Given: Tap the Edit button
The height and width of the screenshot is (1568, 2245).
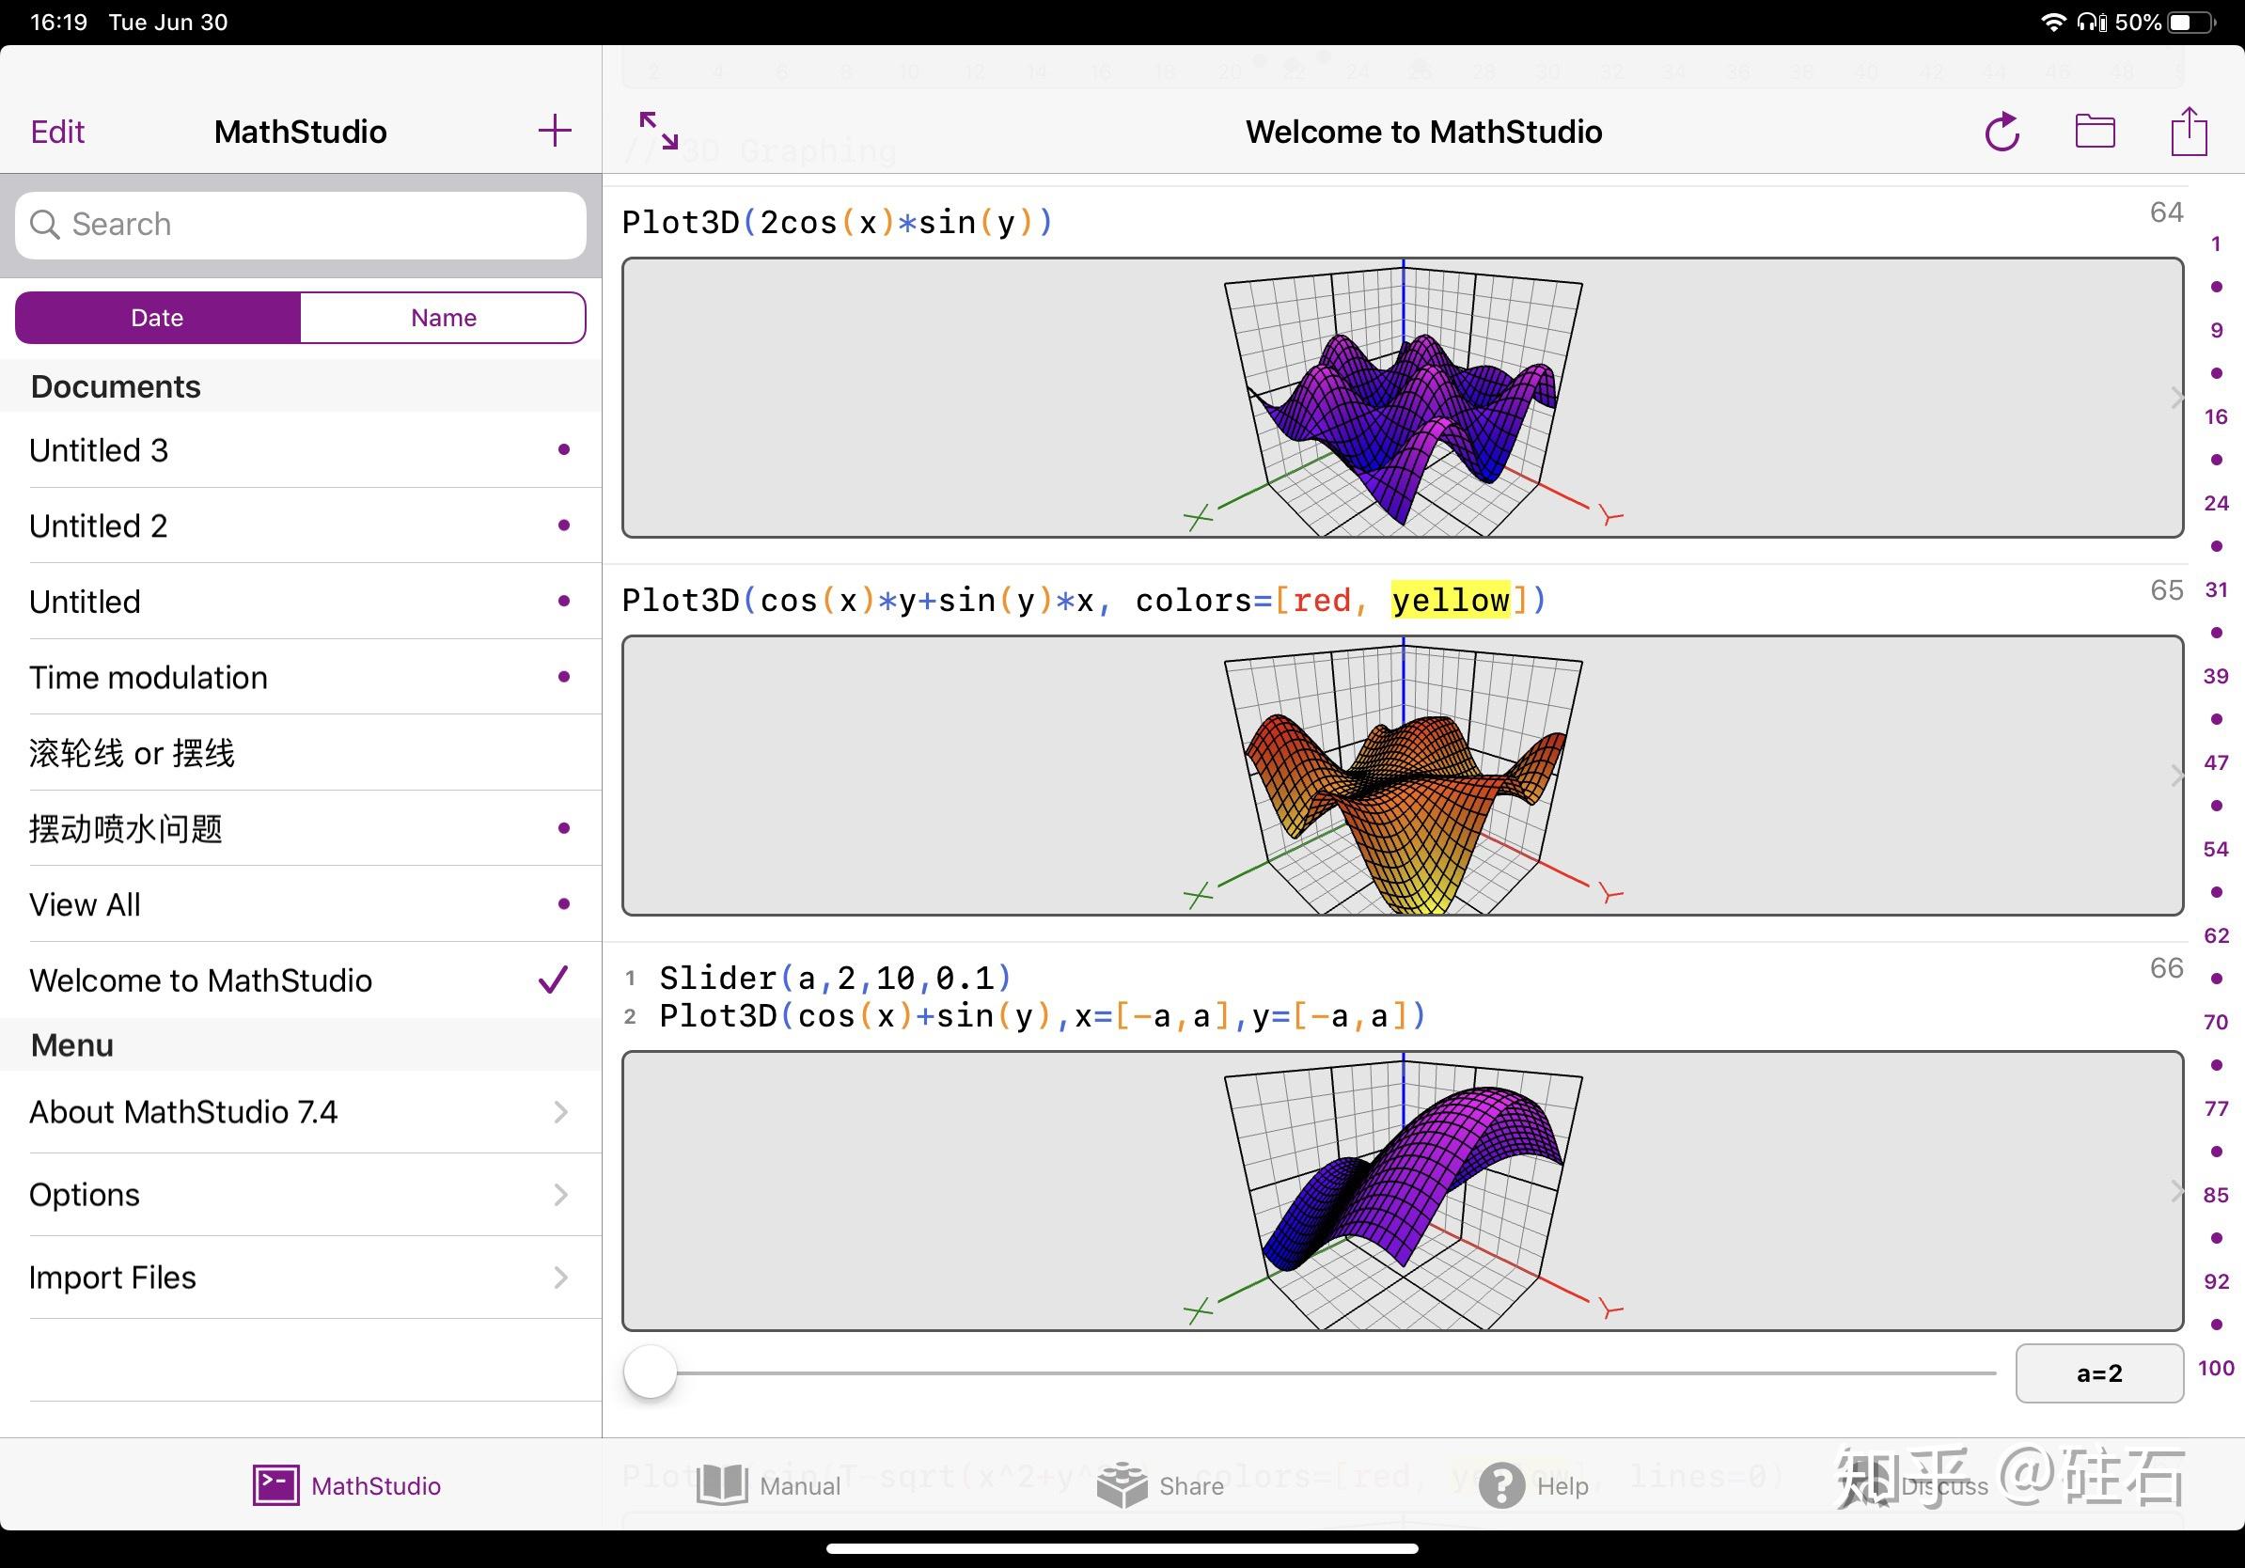Looking at the screenshot, I should [57, 132].
